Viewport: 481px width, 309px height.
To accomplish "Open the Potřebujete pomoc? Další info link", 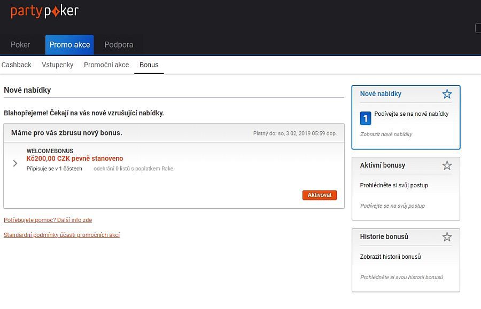I will 48,220.
